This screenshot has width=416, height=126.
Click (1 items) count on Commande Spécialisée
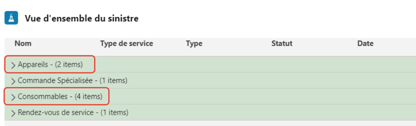[113, 80]
